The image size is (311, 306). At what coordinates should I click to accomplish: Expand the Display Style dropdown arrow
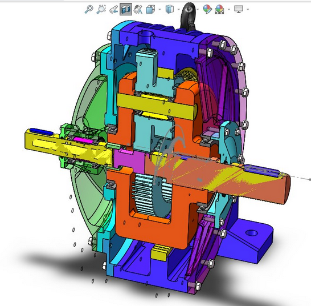pos(178,9)
